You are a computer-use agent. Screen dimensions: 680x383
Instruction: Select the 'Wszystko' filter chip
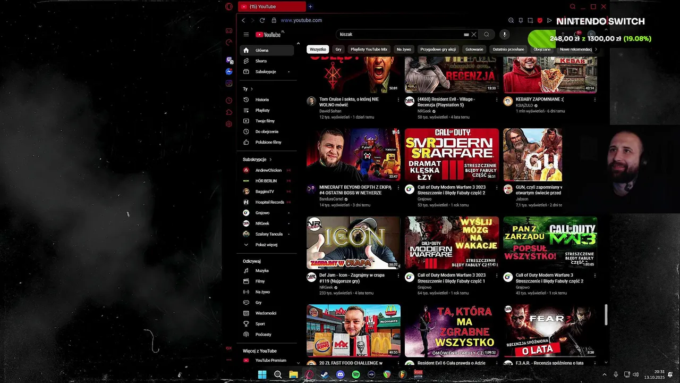pos(318,49)
